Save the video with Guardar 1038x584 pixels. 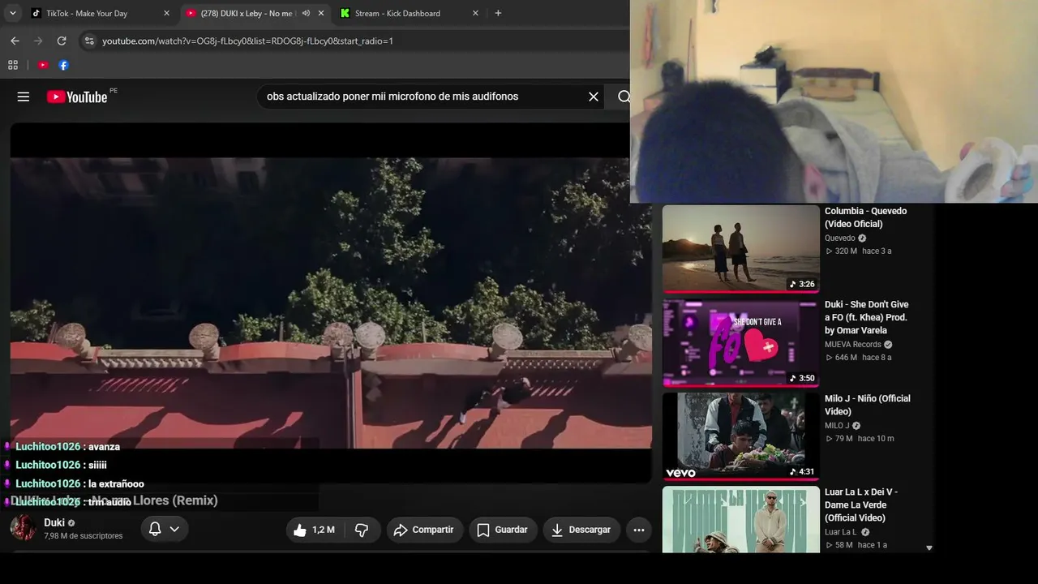[x=503, y=530]
